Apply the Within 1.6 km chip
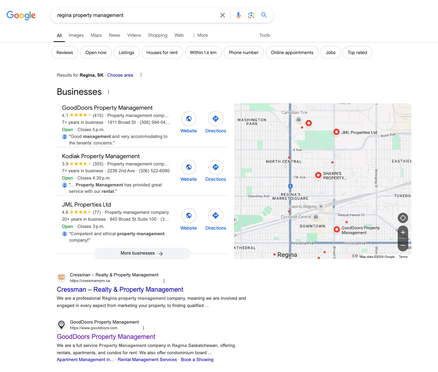Image resolution: width=438 pixels, height=372 pixels. click(203, 52)
